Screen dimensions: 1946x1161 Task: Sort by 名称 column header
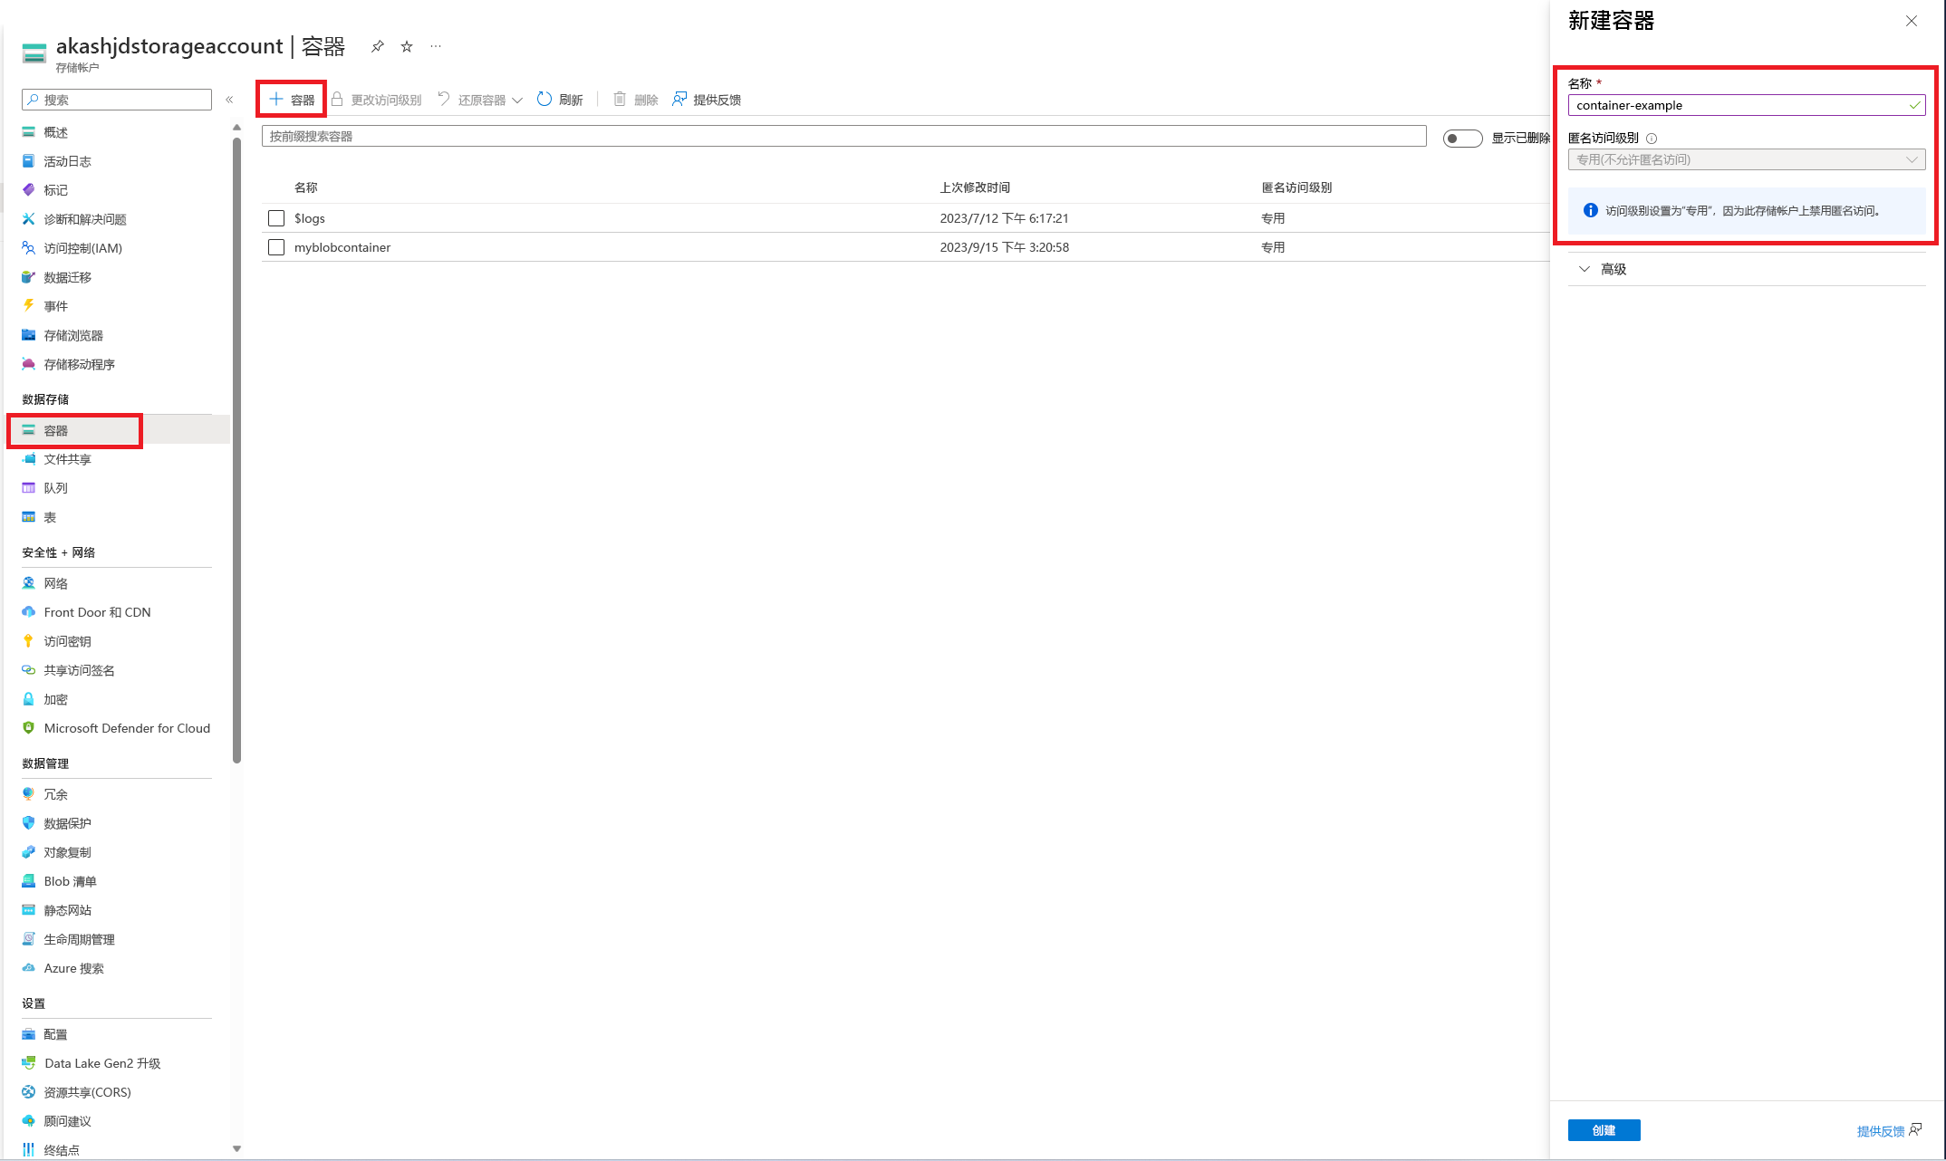tap(306, 187)
